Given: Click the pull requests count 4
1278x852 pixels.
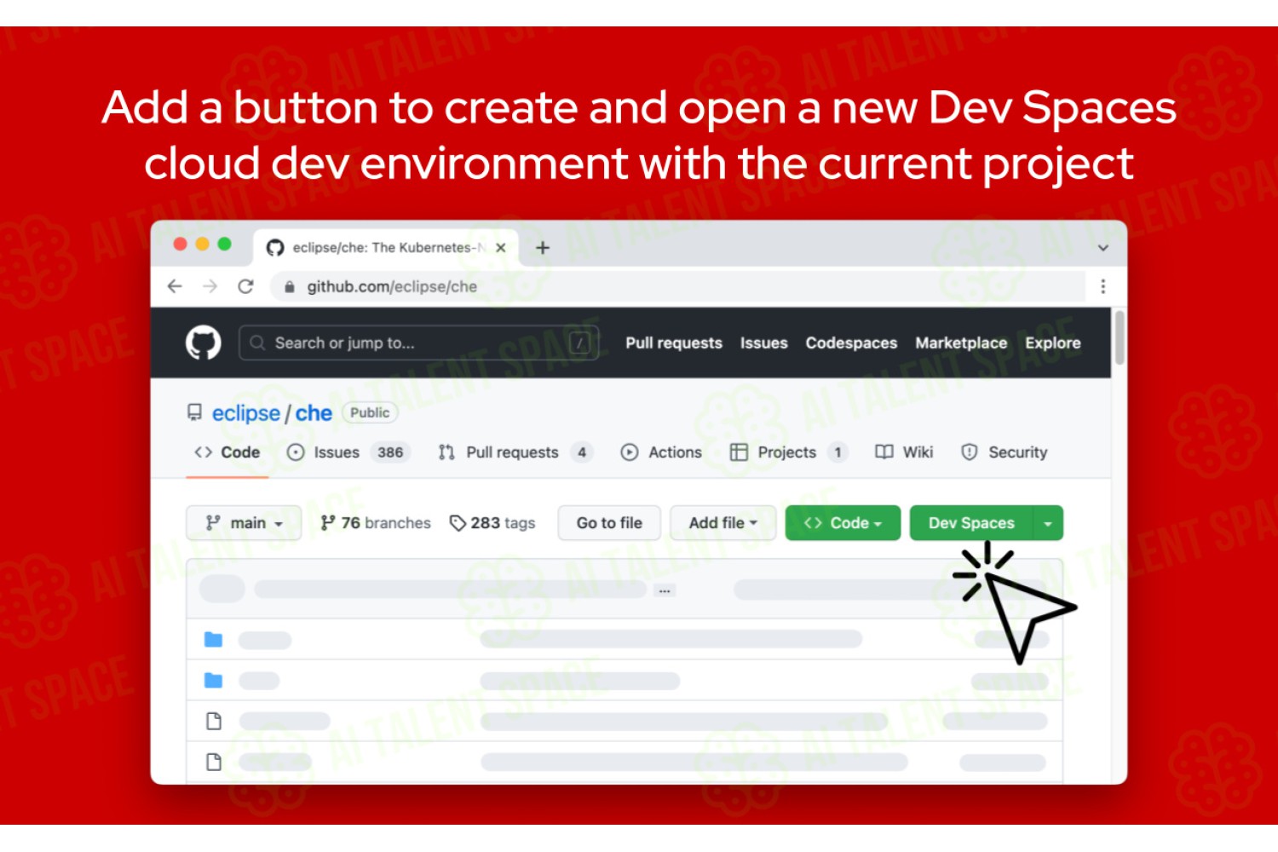Looking at the screenshot, I should tap(582, 452).
